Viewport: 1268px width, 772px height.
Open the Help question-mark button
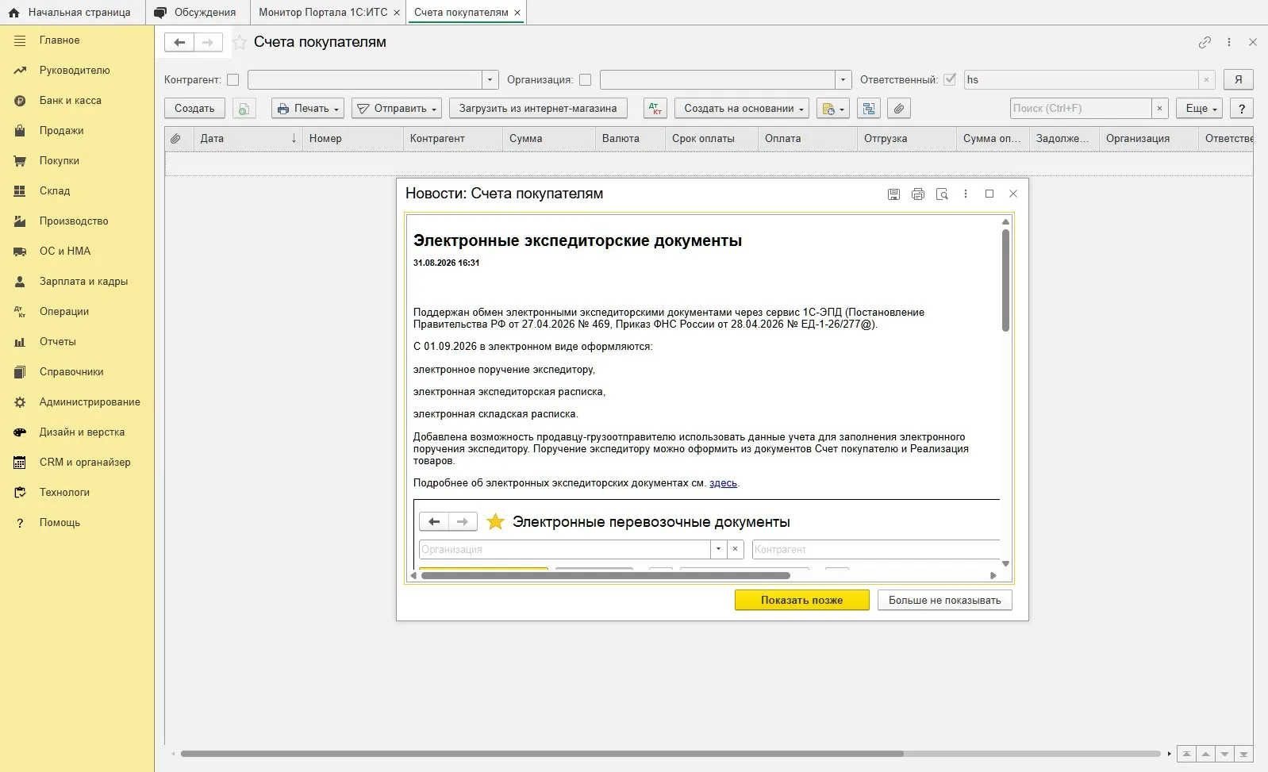(x=1242, y=109)
